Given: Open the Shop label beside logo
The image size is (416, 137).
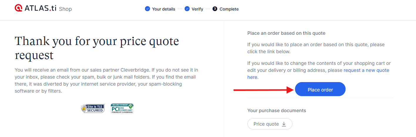Looking at the screenshot, I should pyautogui.click(x=65, y=9).
